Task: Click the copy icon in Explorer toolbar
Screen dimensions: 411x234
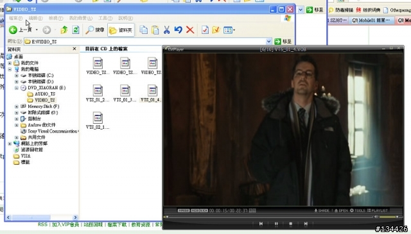Action: 143,30
